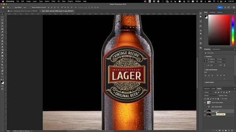Image resolution: width=236 pixels, height=132 pixels.
Task: Open the layer Fill dropdown arrow
Action: 229,99
